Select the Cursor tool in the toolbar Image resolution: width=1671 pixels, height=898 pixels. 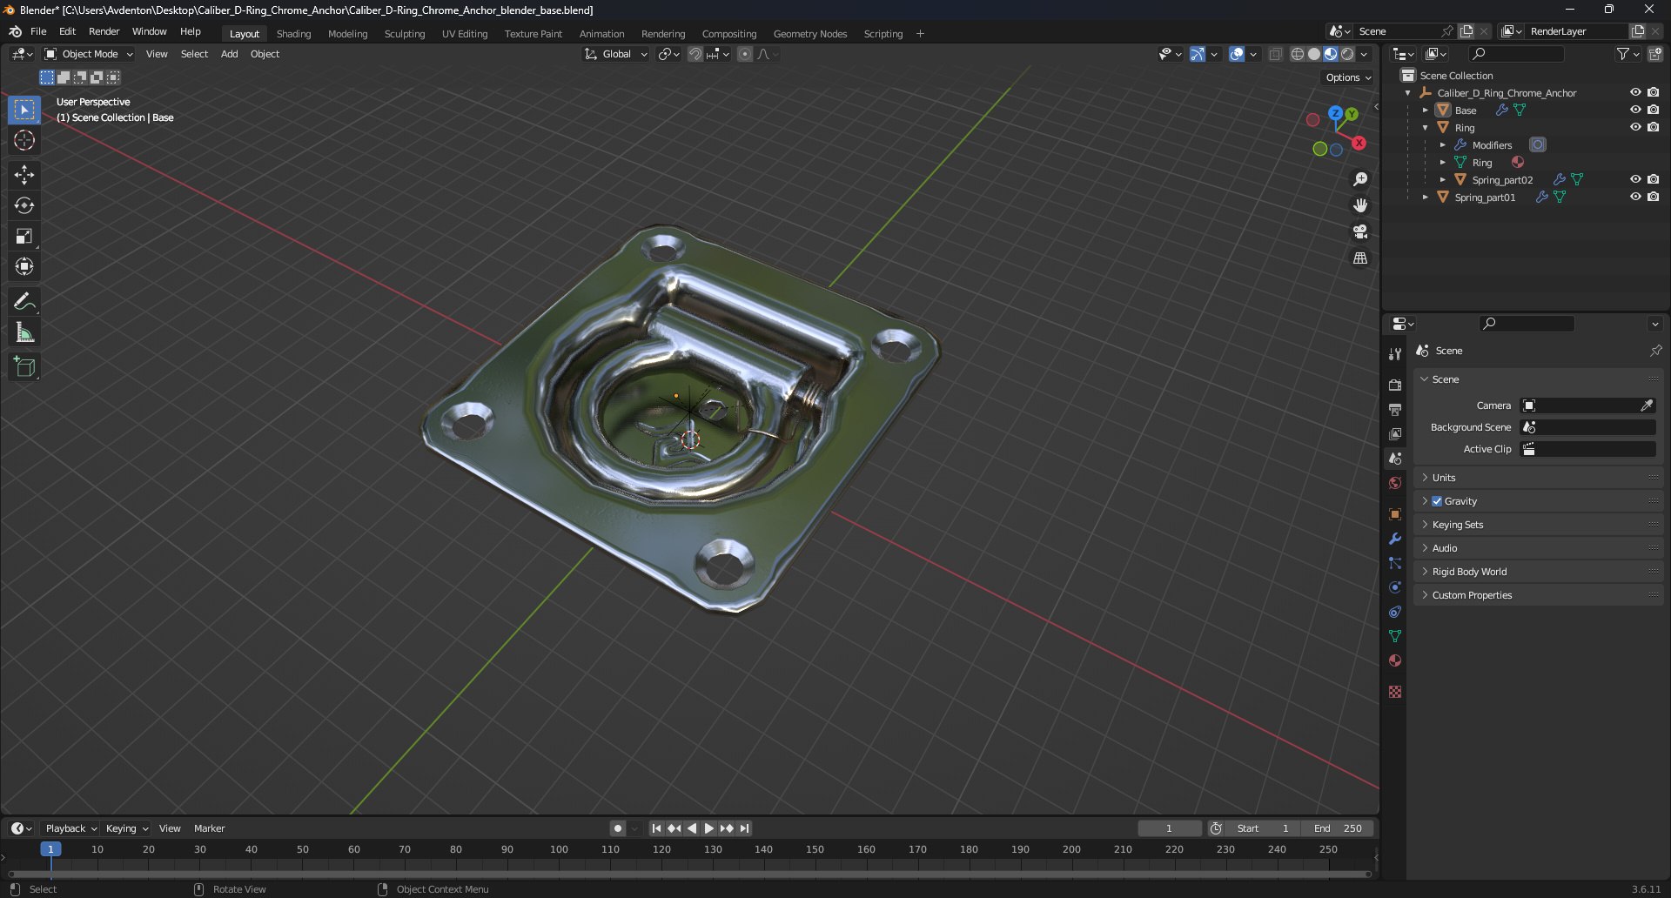click(24, 141)
